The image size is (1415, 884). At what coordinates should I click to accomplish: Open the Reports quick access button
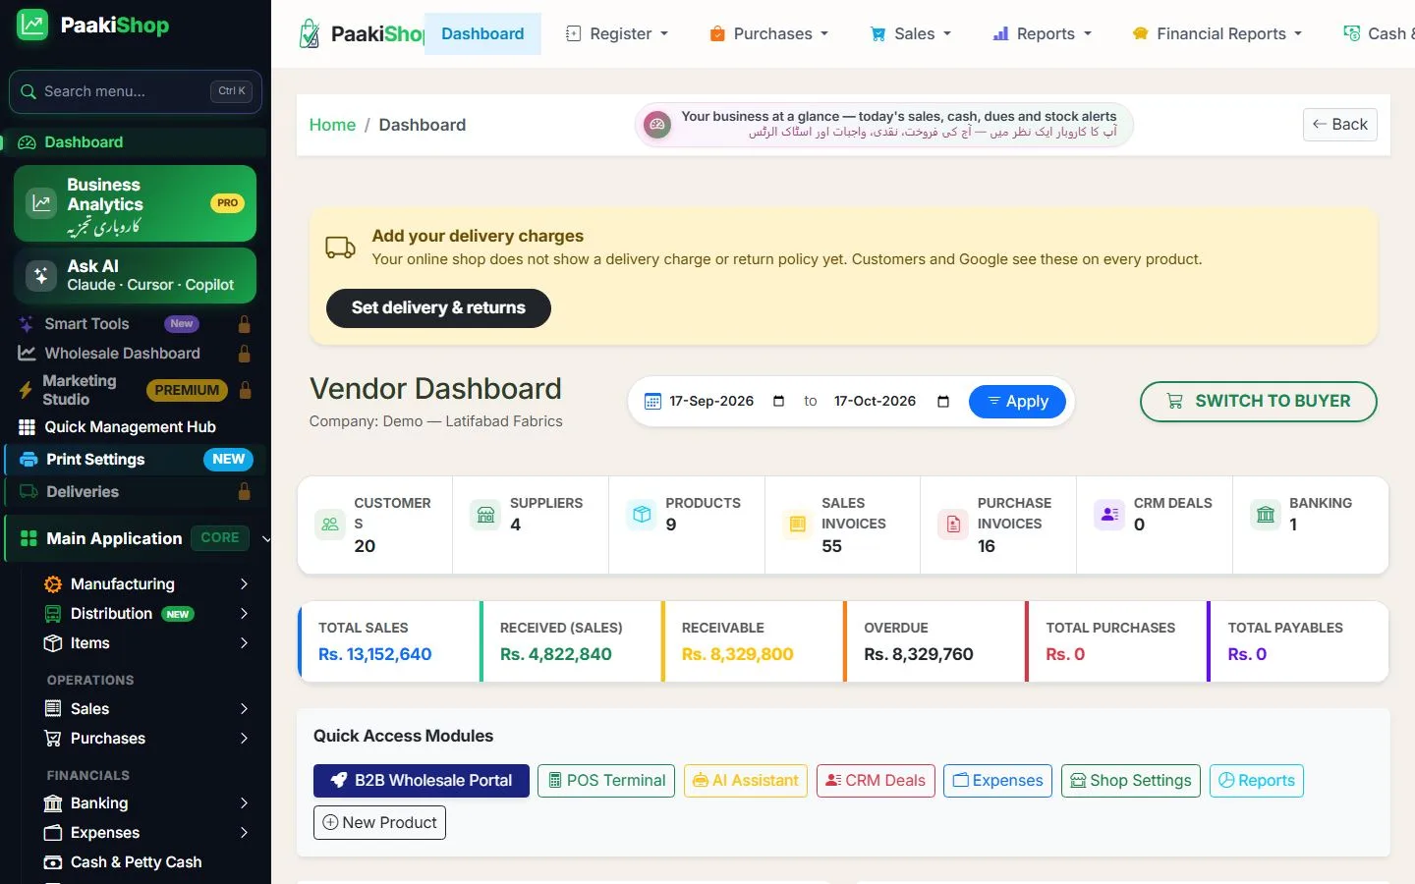point(1257,781)
